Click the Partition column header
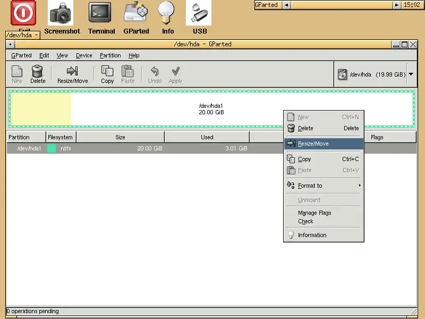The height and width of the screenshot is (319, 425). click(x=26, y=137)
